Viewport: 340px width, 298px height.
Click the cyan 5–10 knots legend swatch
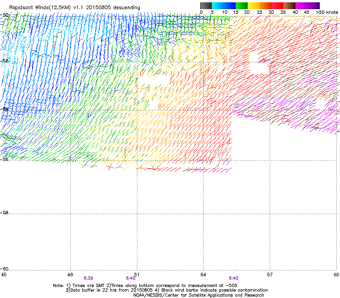[x=218, y=6]
